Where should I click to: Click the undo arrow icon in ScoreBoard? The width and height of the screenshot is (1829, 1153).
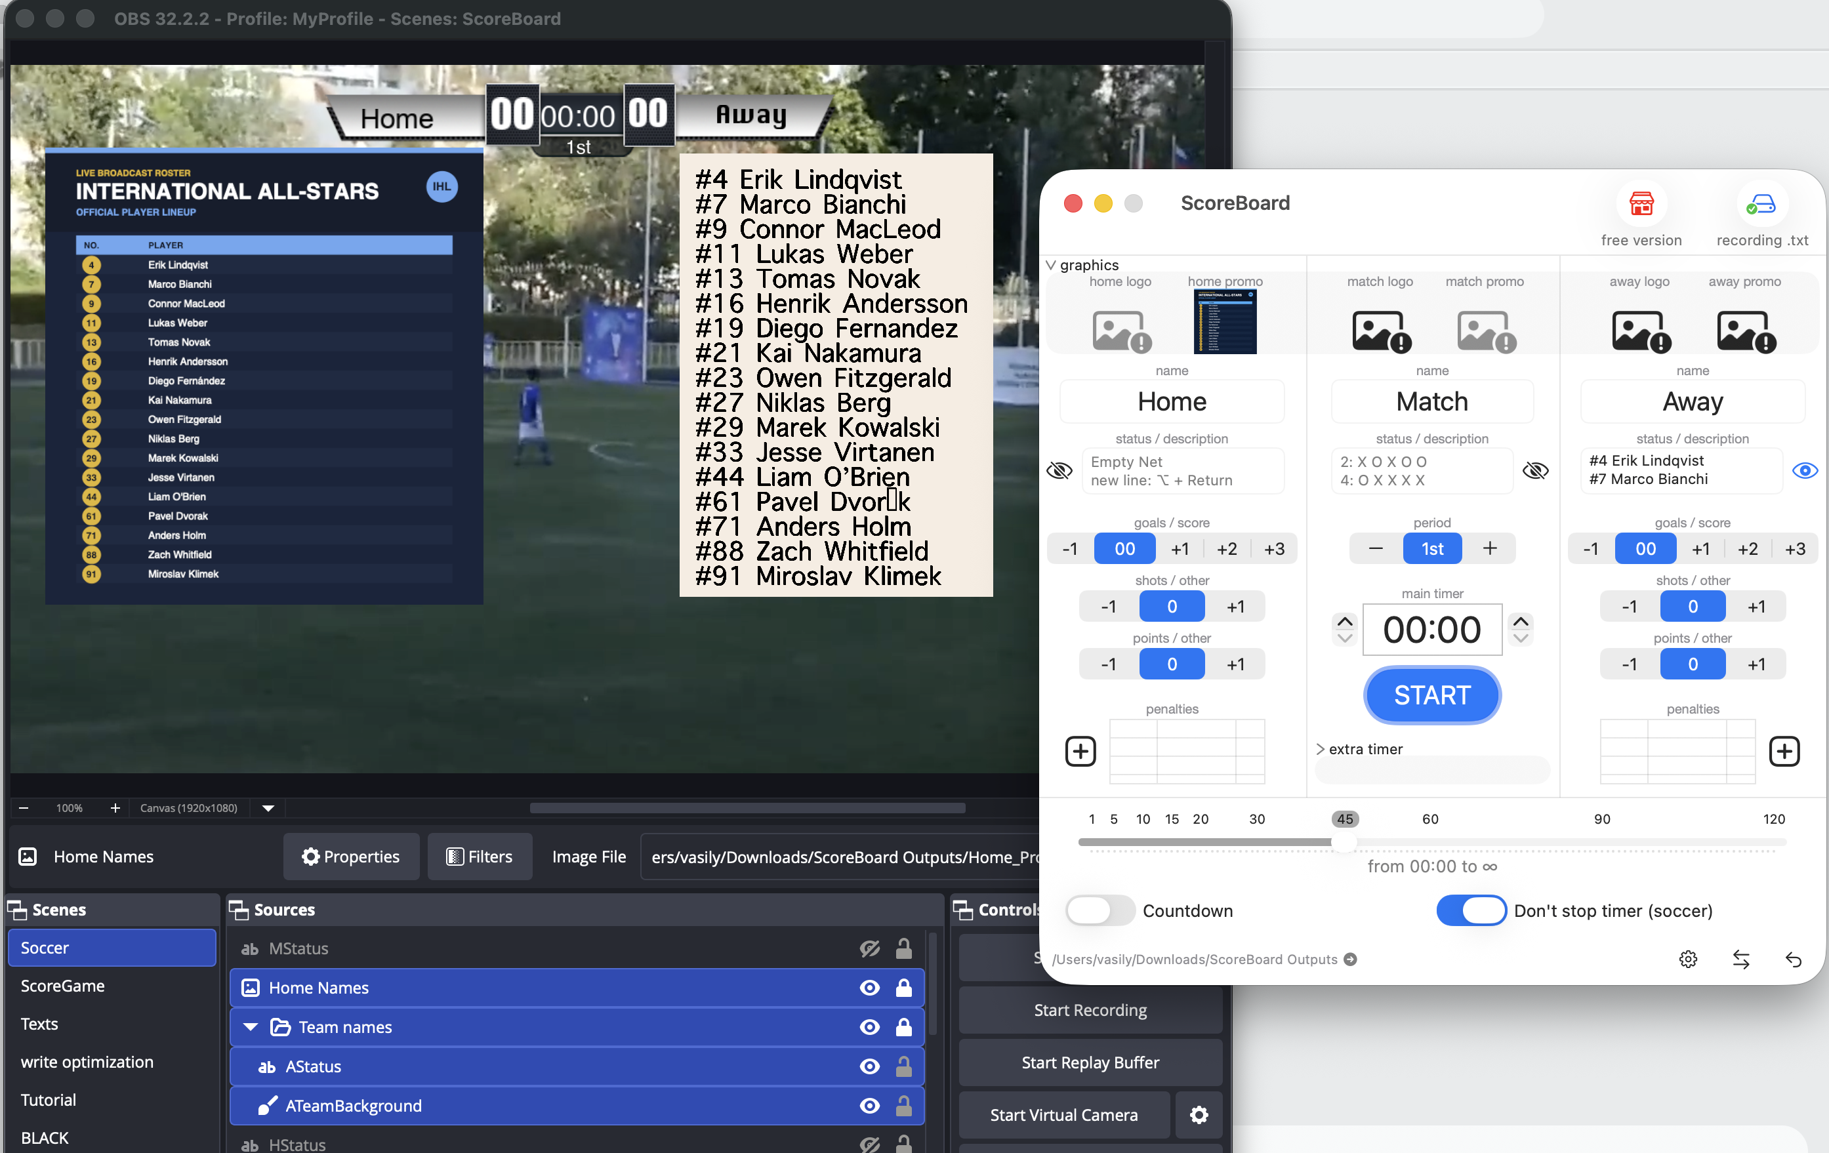point(1794,960)
